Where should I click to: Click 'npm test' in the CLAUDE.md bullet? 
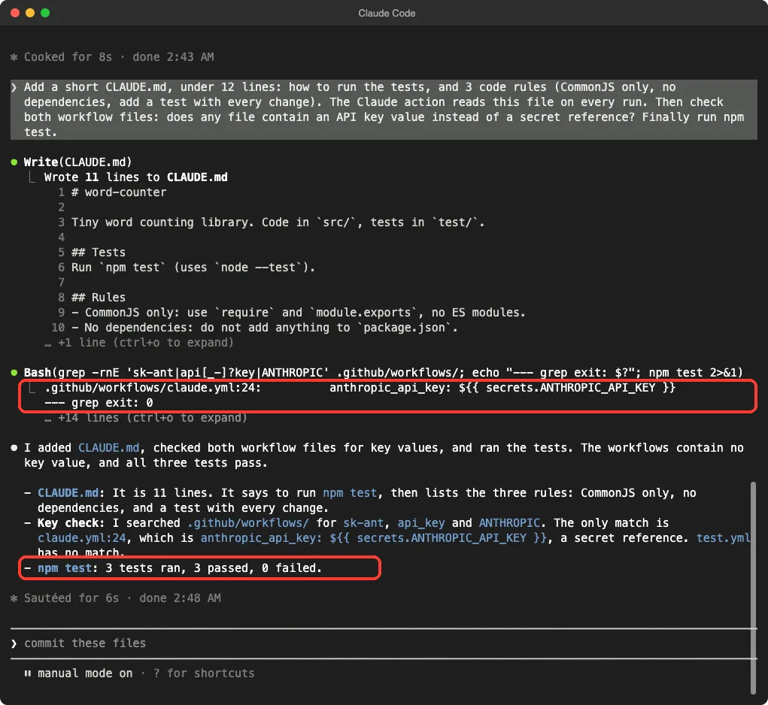tap(351, 492)
